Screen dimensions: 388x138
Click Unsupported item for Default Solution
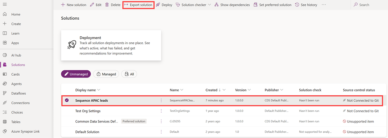pyautogui.click(x=358, y=132)
